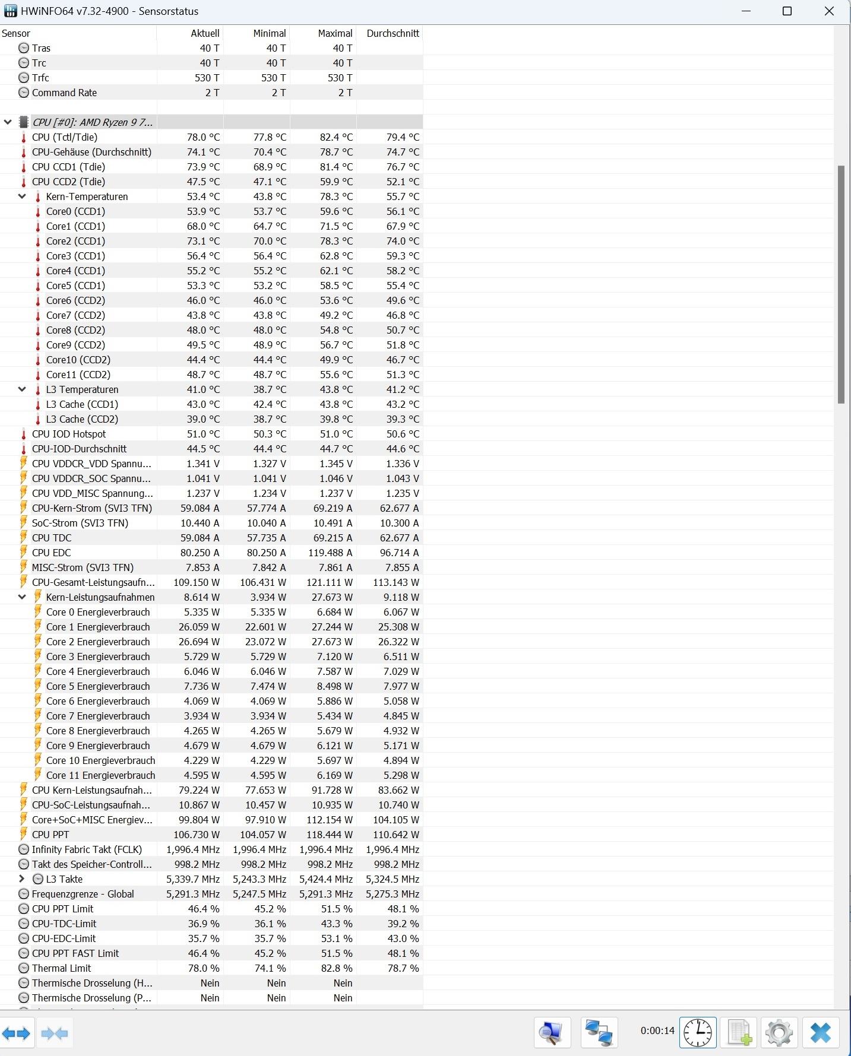Collapse the Kern-Temperaturen subtree
This screenshot has height=1056, width=851.
pyautogui.click(x=22, y=196)
